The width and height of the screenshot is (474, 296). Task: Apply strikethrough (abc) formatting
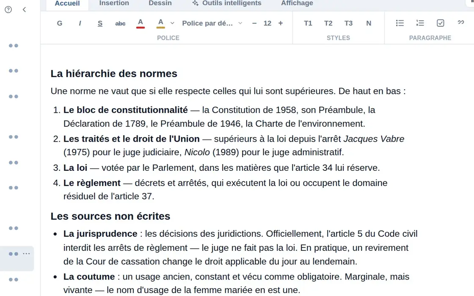pyautogui.click(x=120, y=23)
